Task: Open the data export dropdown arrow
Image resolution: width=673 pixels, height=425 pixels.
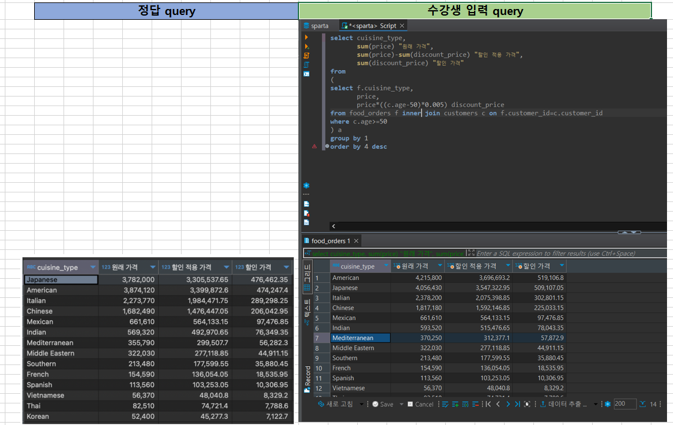Action: coord(595,404)
